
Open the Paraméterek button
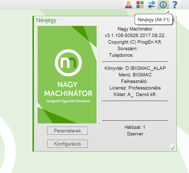pyautogui.click(x=67, y=131)
